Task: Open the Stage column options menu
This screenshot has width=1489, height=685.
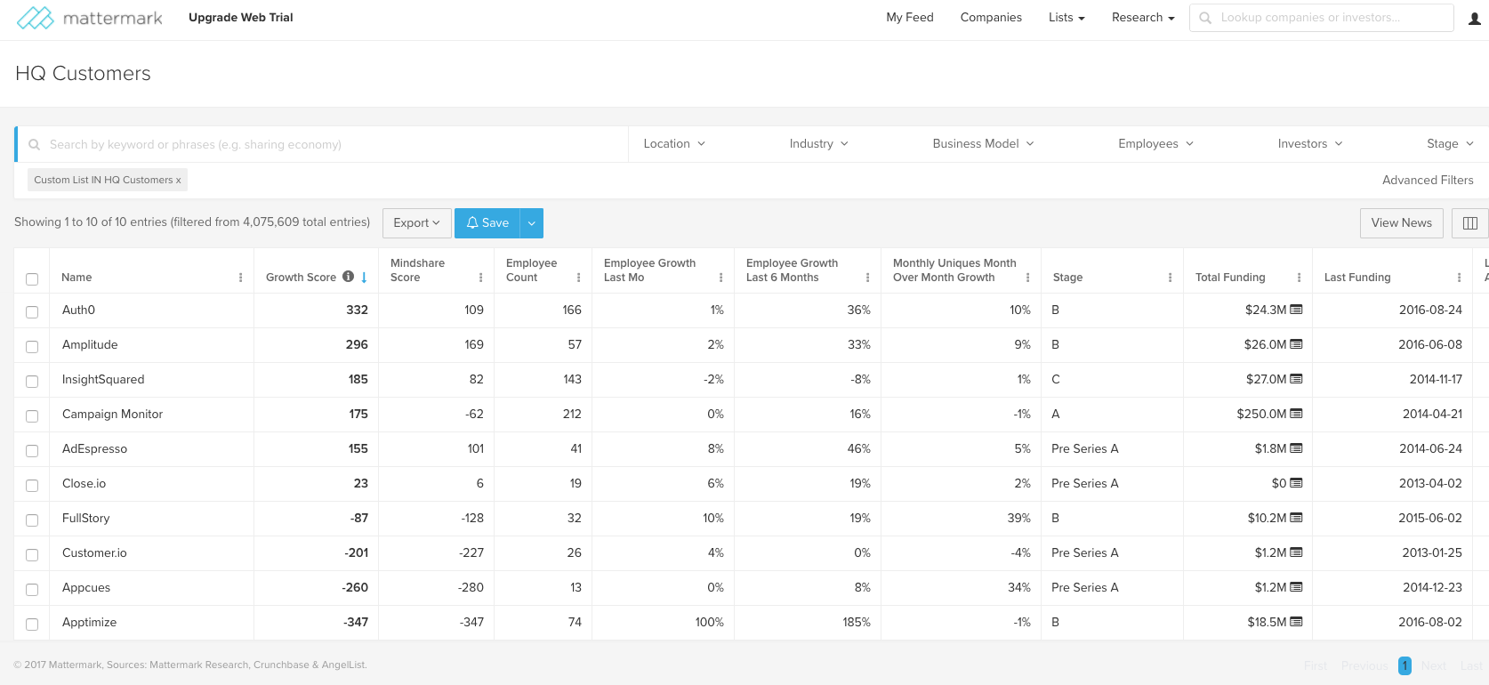Action: [1170, 278]
